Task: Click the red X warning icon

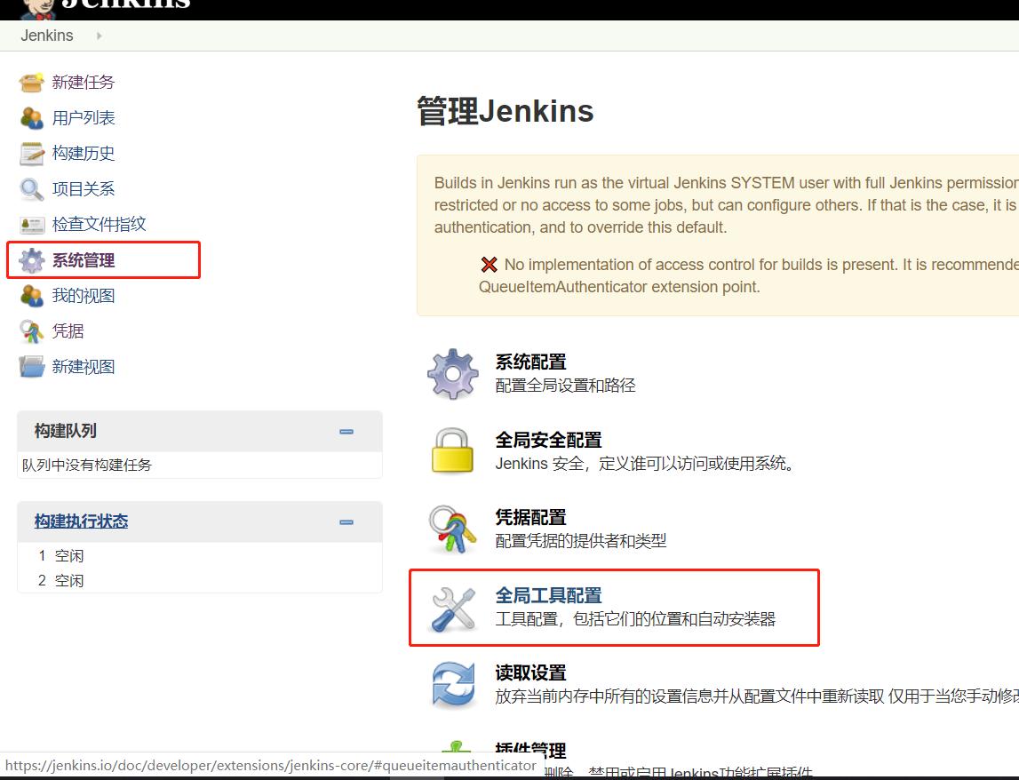Action: point(489,265)
